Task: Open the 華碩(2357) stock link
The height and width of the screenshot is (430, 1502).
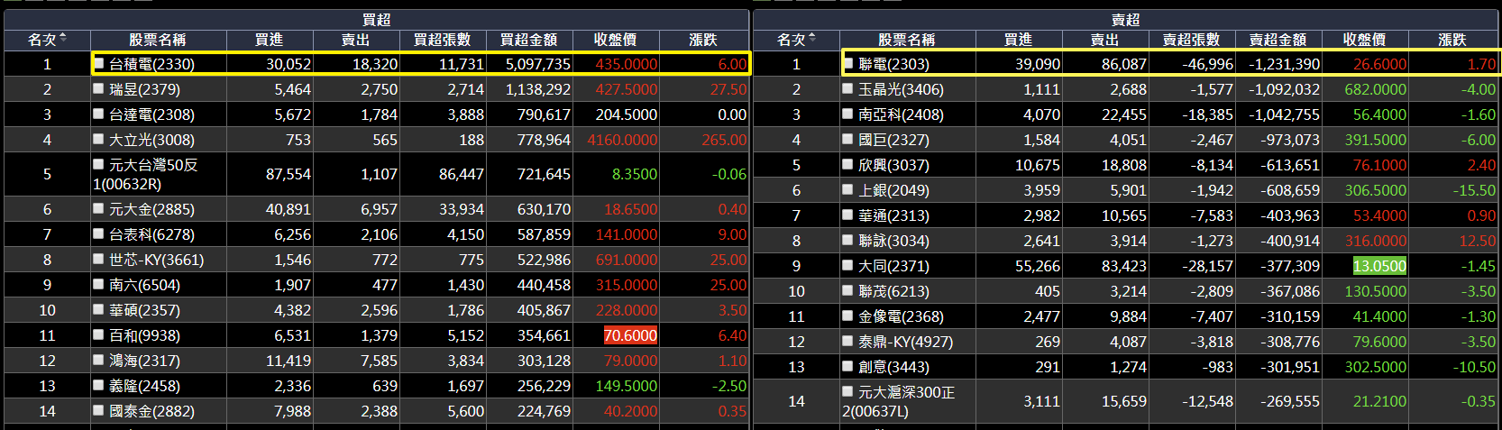Action: [x=144, y=310]
